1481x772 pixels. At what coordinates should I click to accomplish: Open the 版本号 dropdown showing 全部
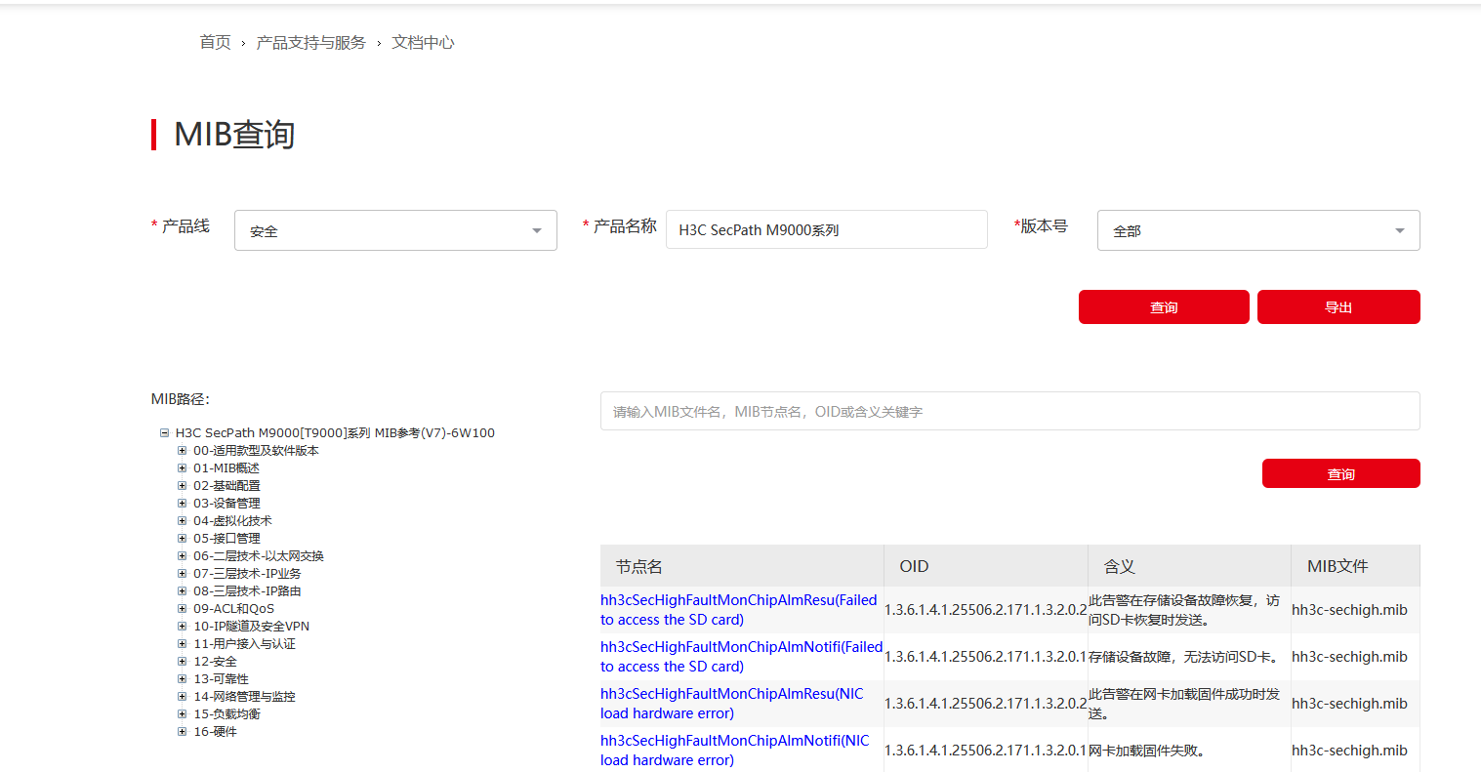[1258, 230]
